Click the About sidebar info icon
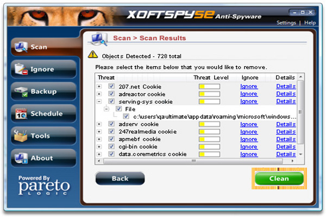 pos(21,158)
